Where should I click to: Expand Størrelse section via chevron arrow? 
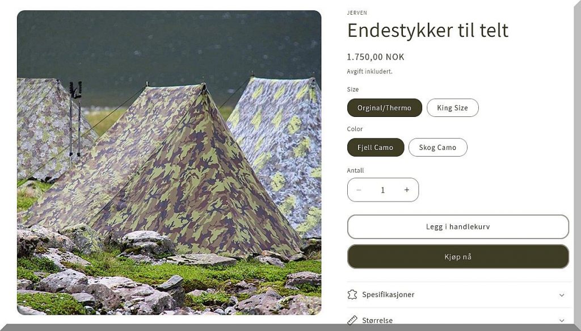click(562, 320)
